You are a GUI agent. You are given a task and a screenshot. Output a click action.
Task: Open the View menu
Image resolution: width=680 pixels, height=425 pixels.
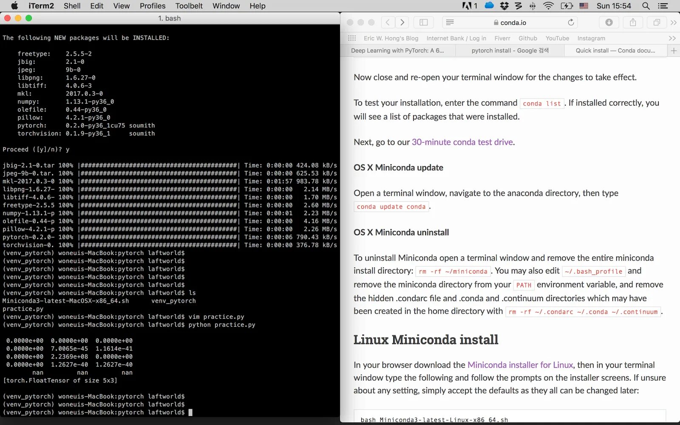121,6
